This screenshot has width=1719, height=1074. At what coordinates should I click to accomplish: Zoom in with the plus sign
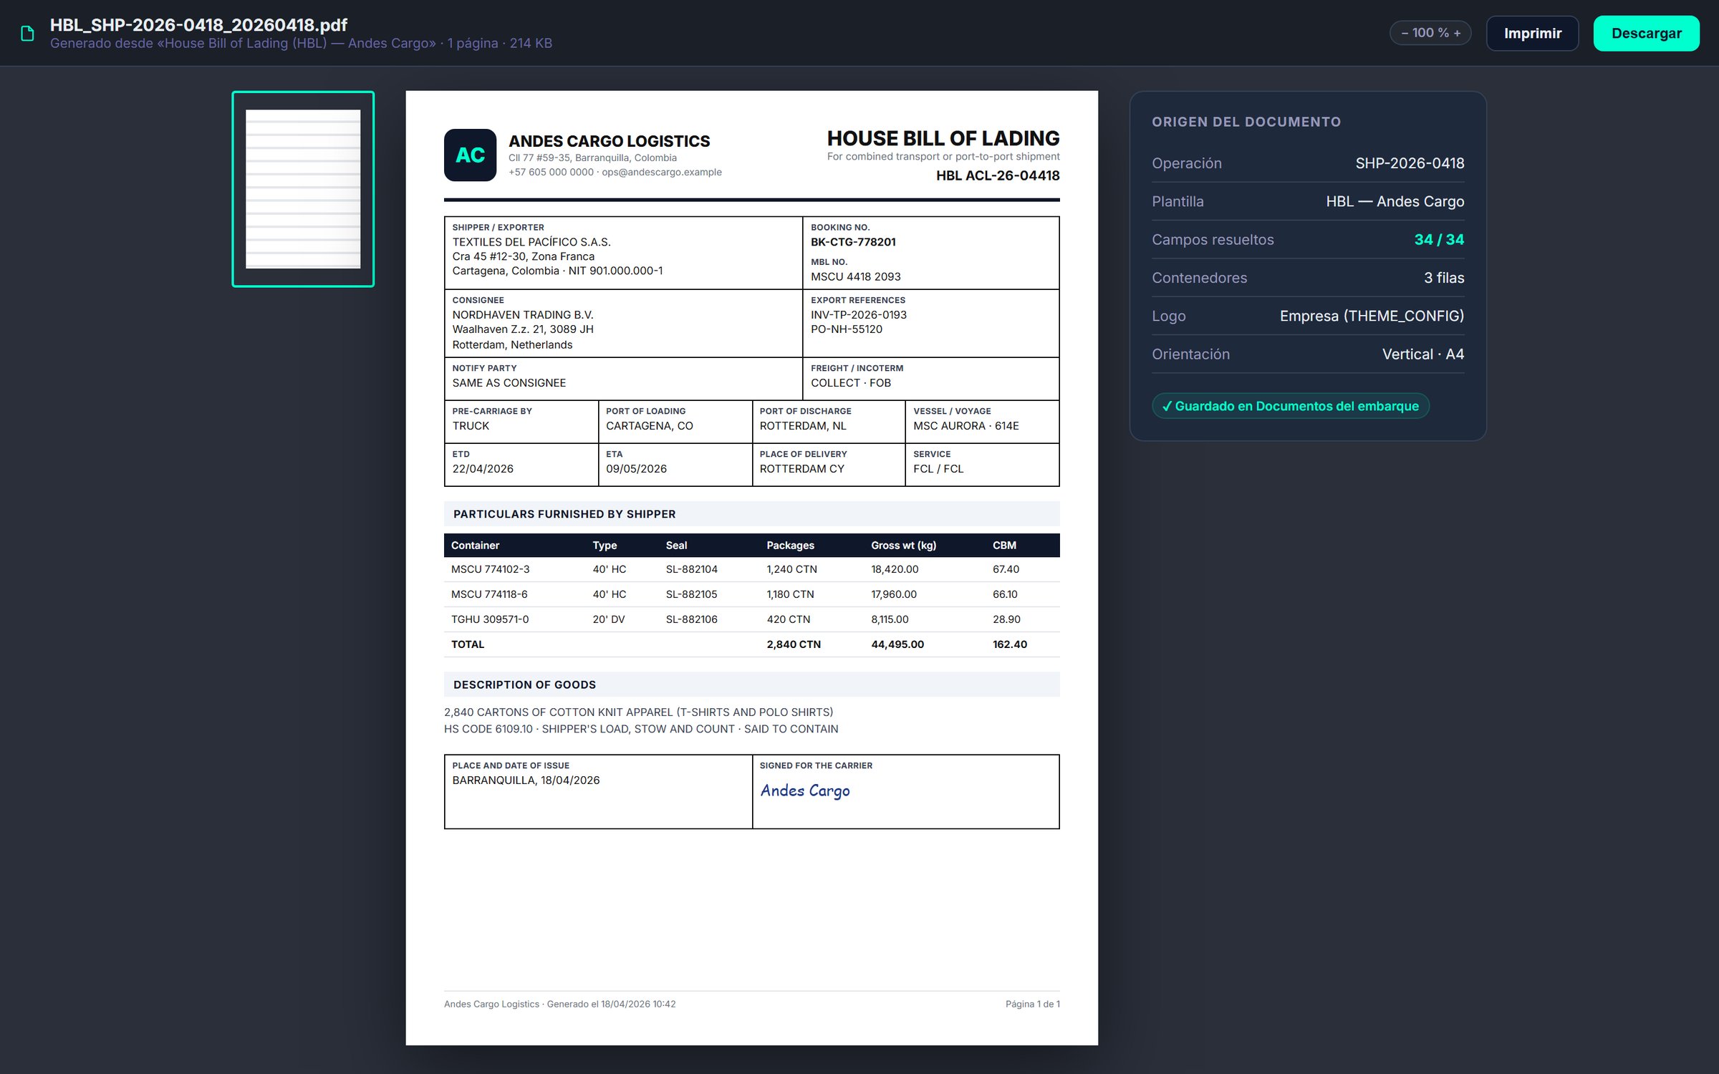coord(1457,33)
